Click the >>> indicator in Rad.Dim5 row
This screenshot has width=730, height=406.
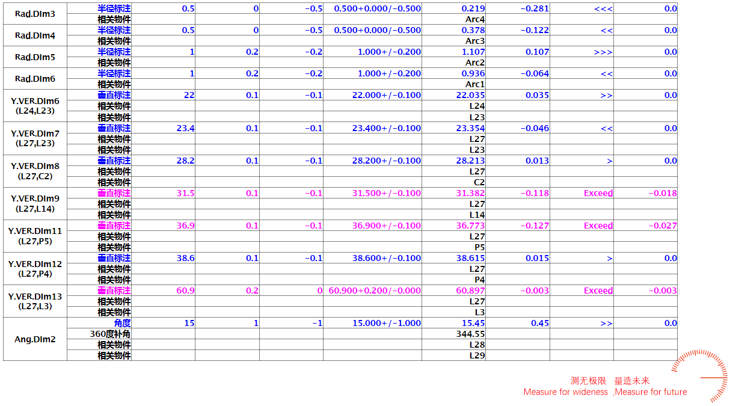[x=603, y=52]
